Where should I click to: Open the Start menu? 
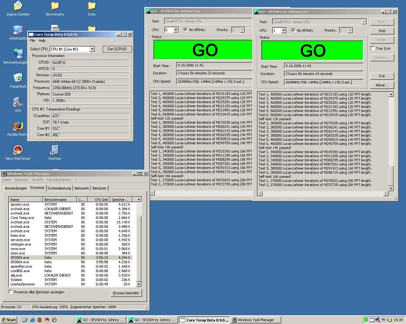[x=8, y=320]
